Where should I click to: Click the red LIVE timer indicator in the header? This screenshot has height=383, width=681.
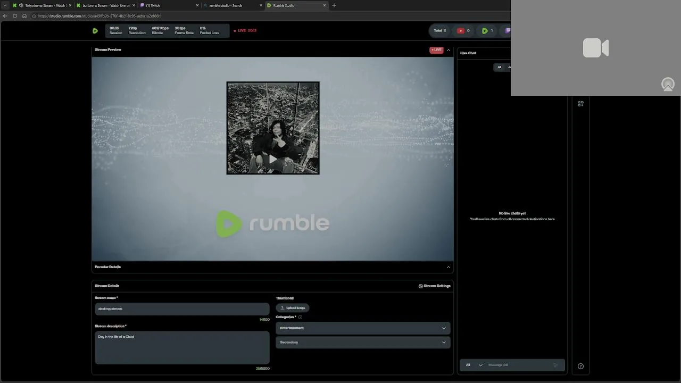[x=245, y=31]
